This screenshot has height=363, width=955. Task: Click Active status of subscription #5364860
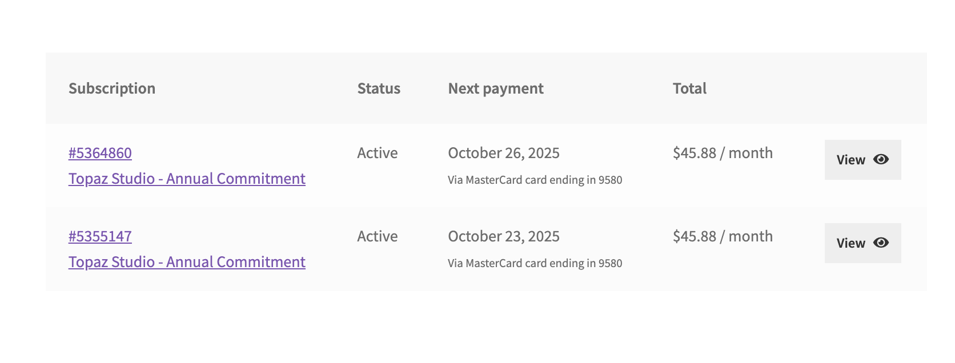tap(378, 153)
